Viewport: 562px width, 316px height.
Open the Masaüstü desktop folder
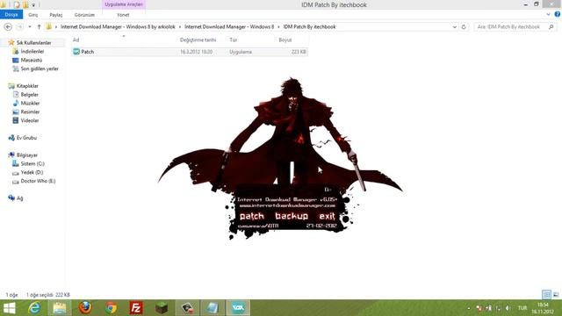tap(32, 60)
